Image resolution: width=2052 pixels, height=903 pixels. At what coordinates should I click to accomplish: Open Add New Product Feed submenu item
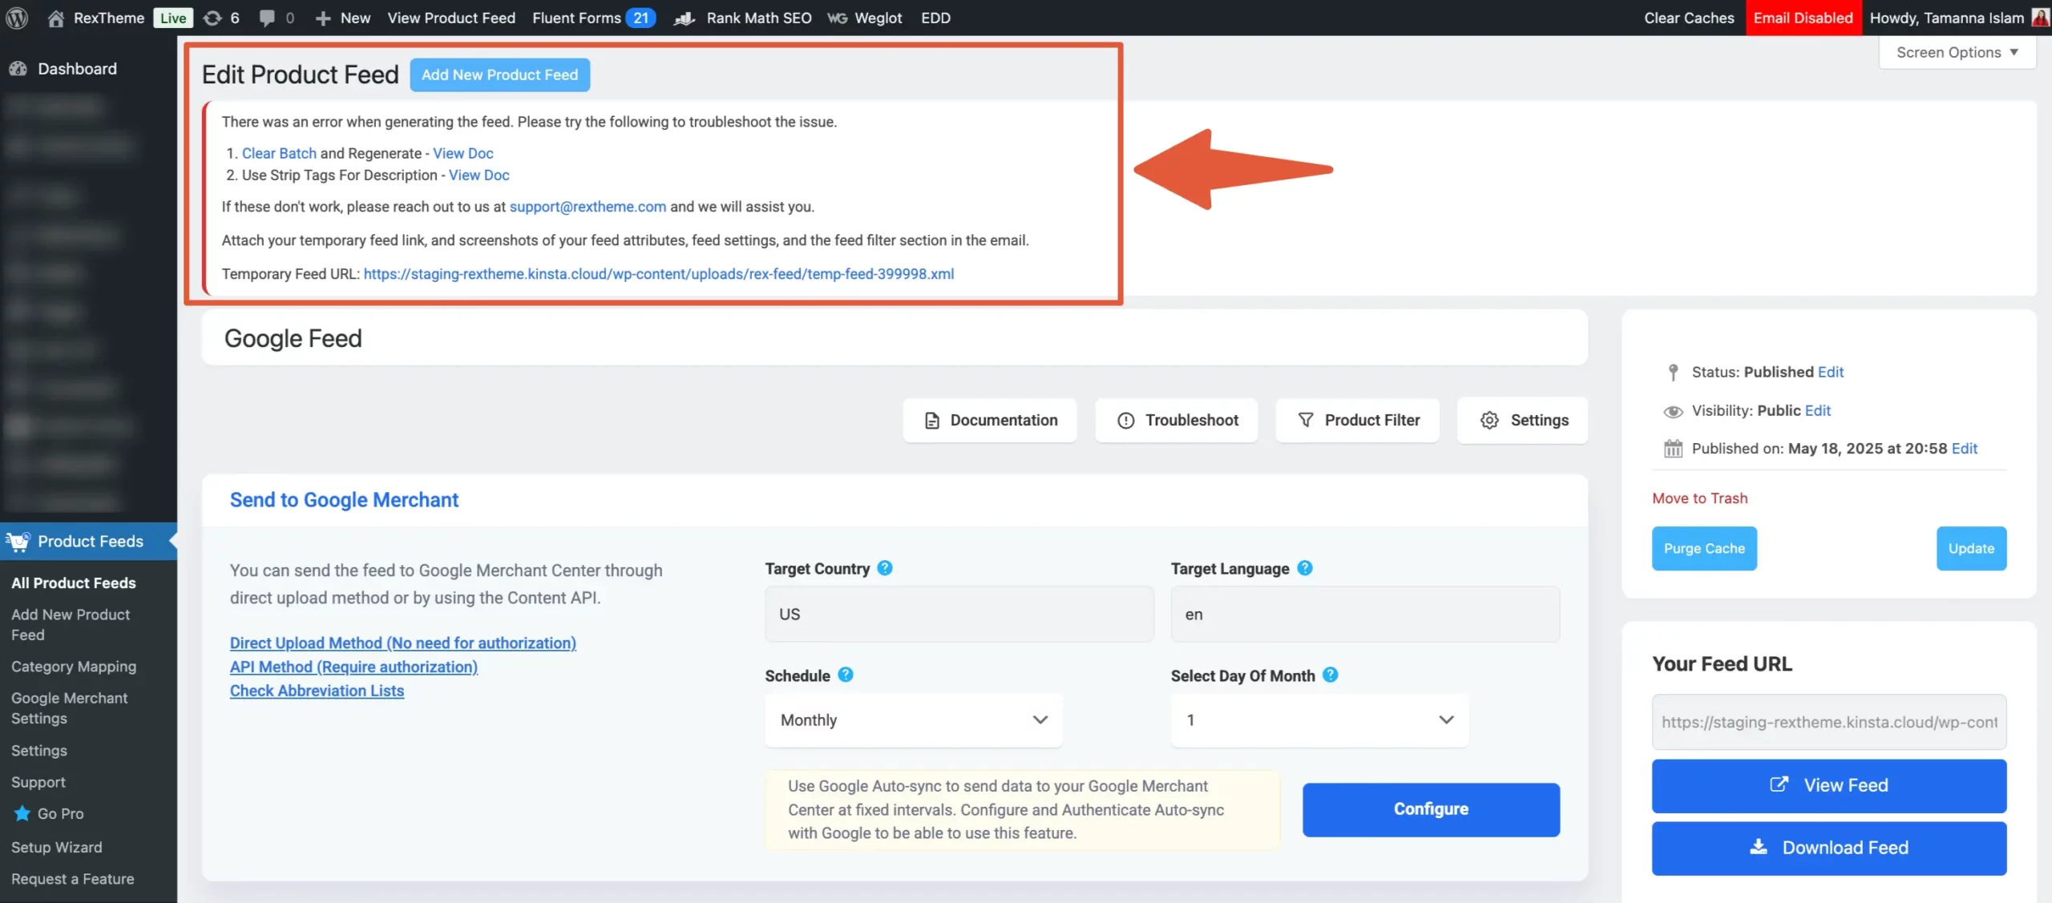tap(71, 624)
